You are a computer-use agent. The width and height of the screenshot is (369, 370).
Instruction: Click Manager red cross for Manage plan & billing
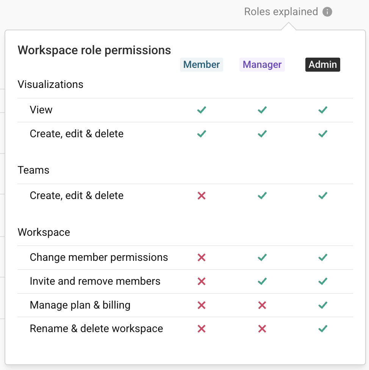[x=262, y=305]
